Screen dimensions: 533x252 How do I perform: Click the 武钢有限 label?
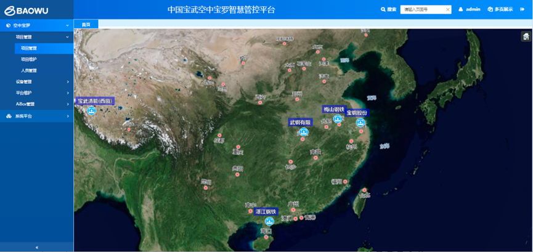[x=301, y=122]
